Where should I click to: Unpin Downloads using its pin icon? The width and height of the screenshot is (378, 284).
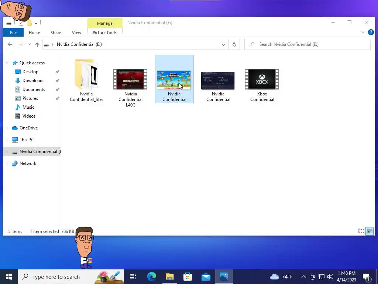coord(57,81)
